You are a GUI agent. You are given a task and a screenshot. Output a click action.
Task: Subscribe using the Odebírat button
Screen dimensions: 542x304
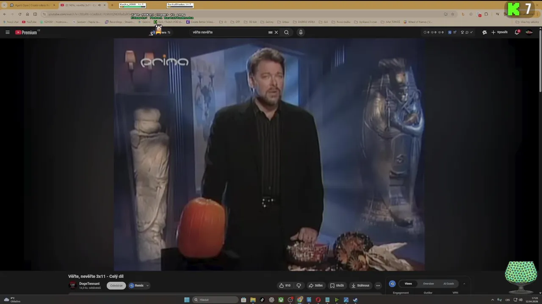click(x=116, y=285)
